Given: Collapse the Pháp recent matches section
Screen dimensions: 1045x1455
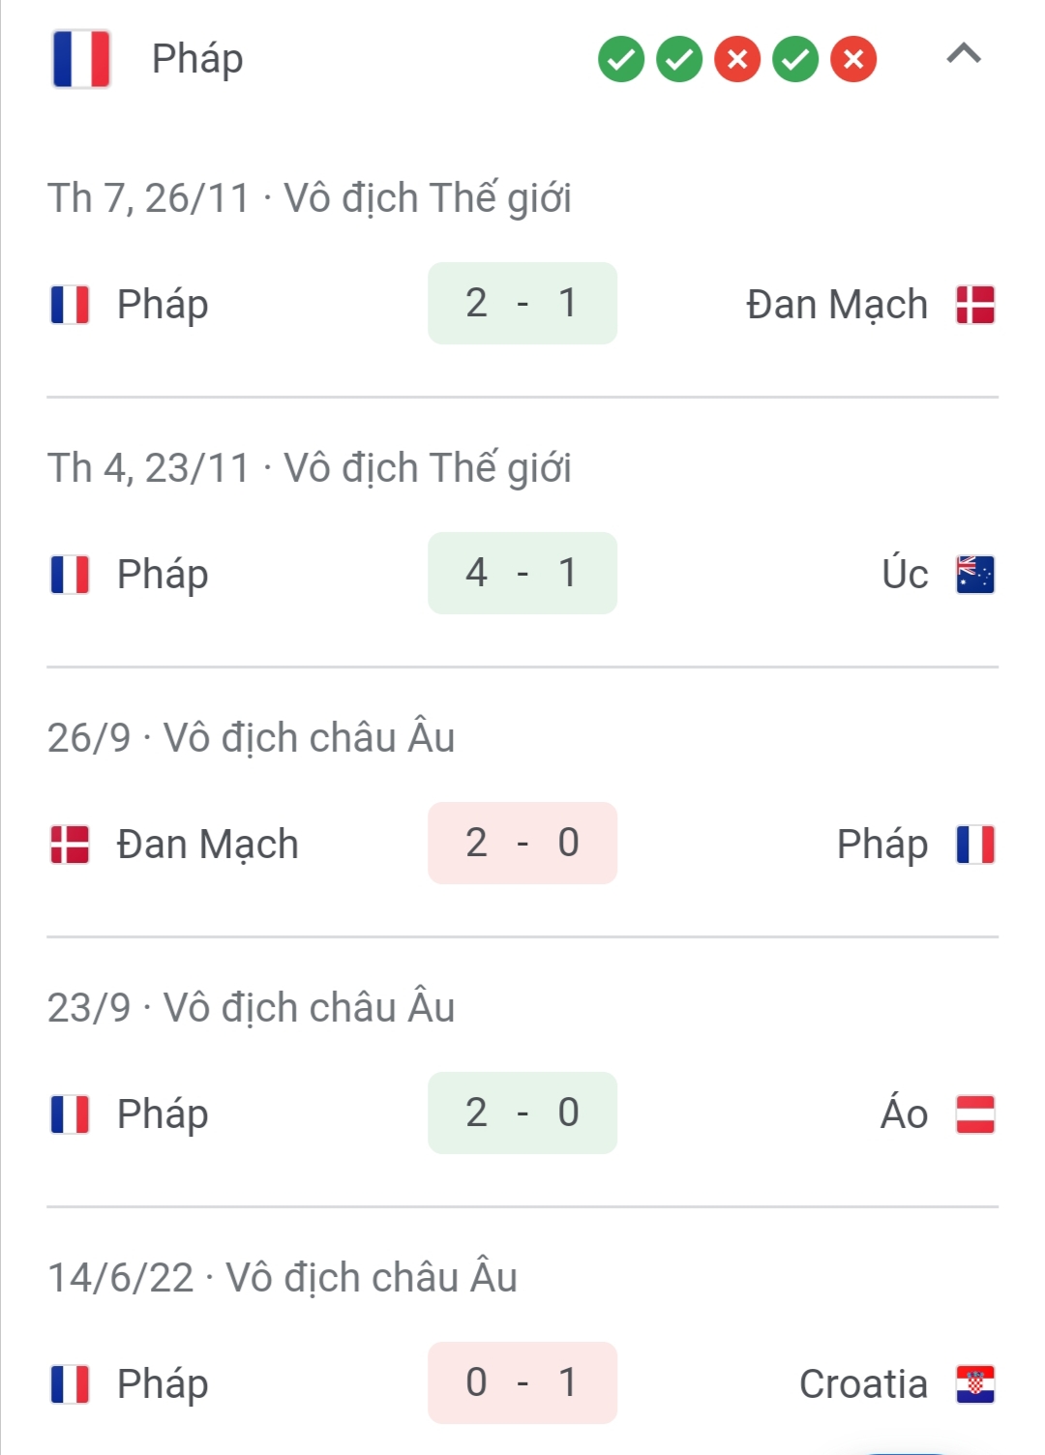Looking at the screenshot, I should (964, 54).
